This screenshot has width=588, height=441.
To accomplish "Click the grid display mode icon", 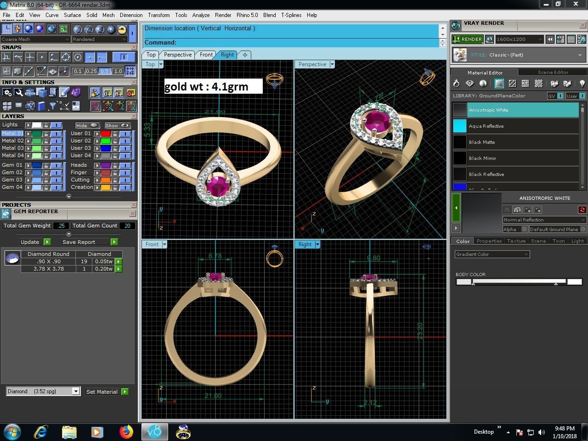I will 6,29.
